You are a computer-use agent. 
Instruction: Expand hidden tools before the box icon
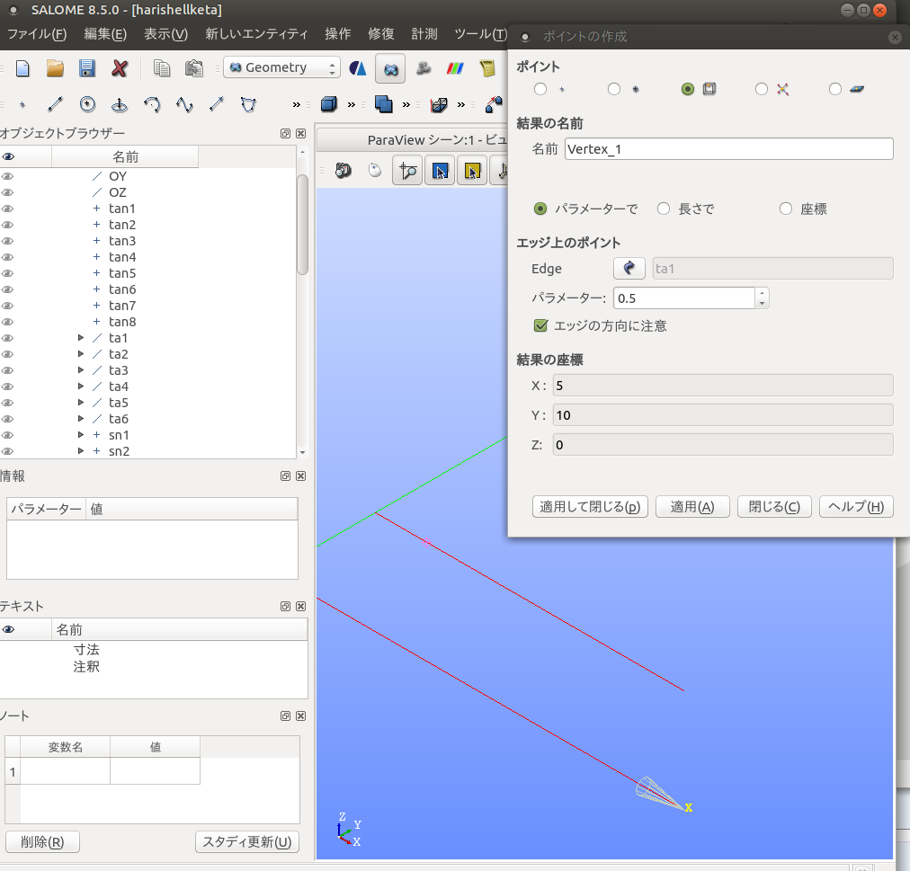[x=297, y=105]
